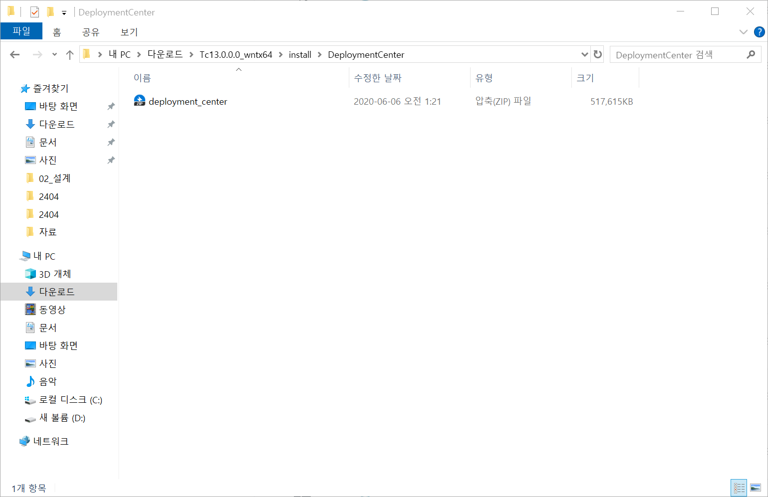The width and height of the screenshot is (768, 497).
Task: Click the refresh button in the address bar
Action: [x=597, y=54]
